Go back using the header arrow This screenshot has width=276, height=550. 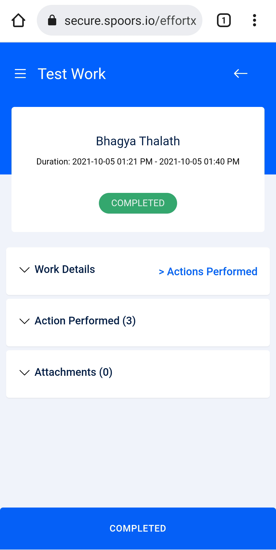[240, 74]
